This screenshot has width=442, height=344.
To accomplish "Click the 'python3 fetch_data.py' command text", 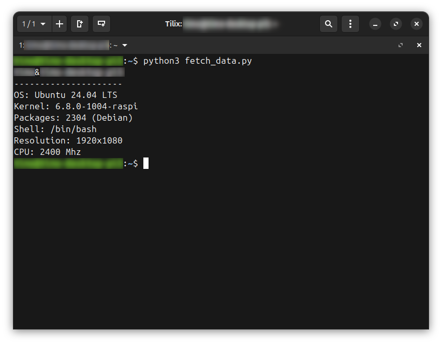I will click(x=197, y=61).
